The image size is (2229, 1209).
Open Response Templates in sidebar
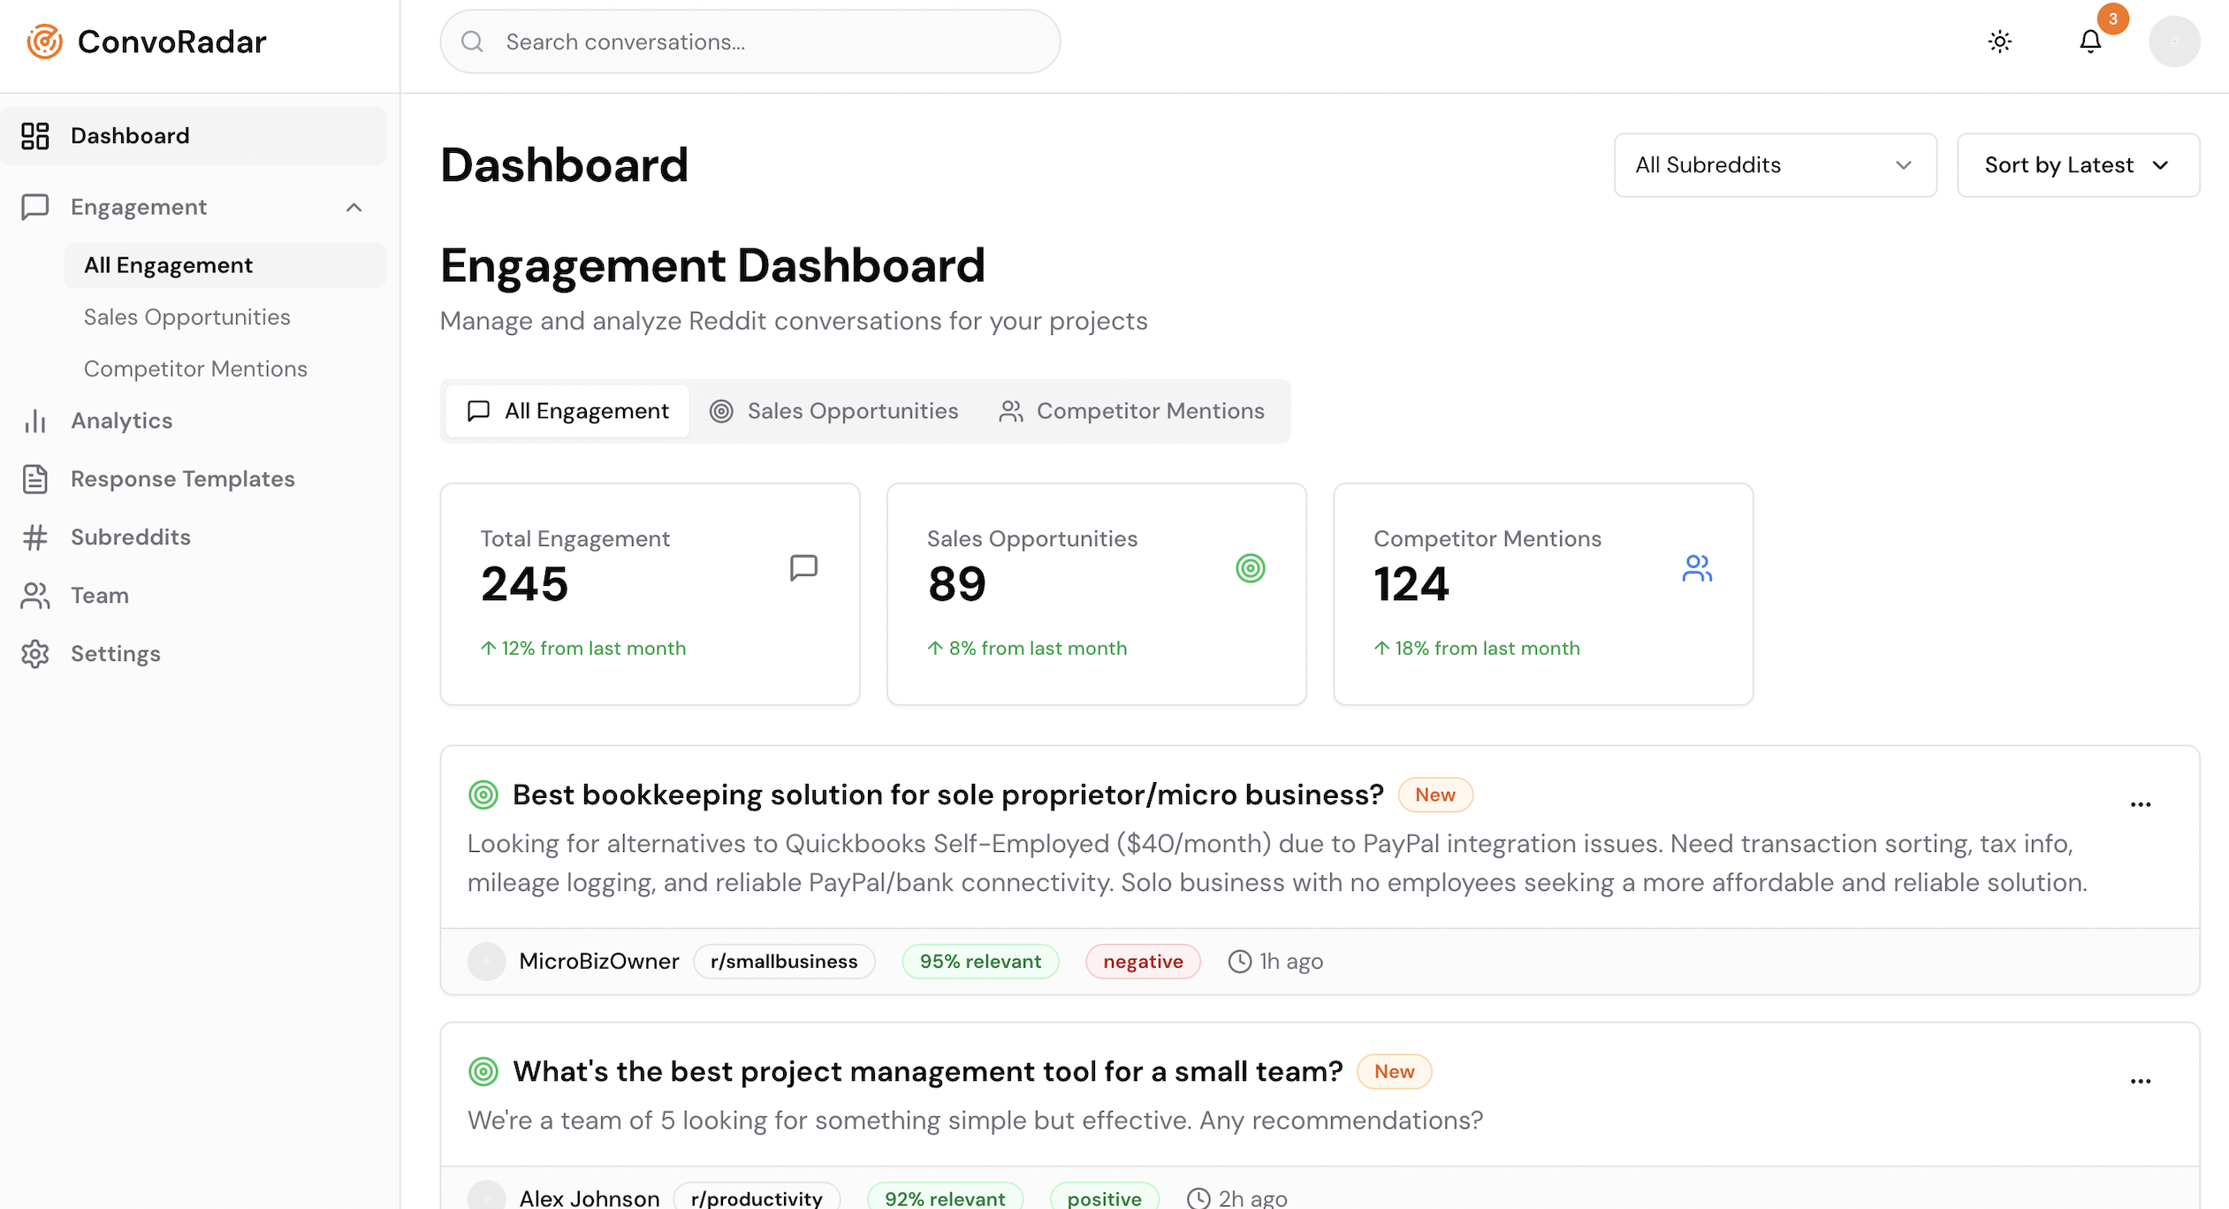[x=182, y=479]
